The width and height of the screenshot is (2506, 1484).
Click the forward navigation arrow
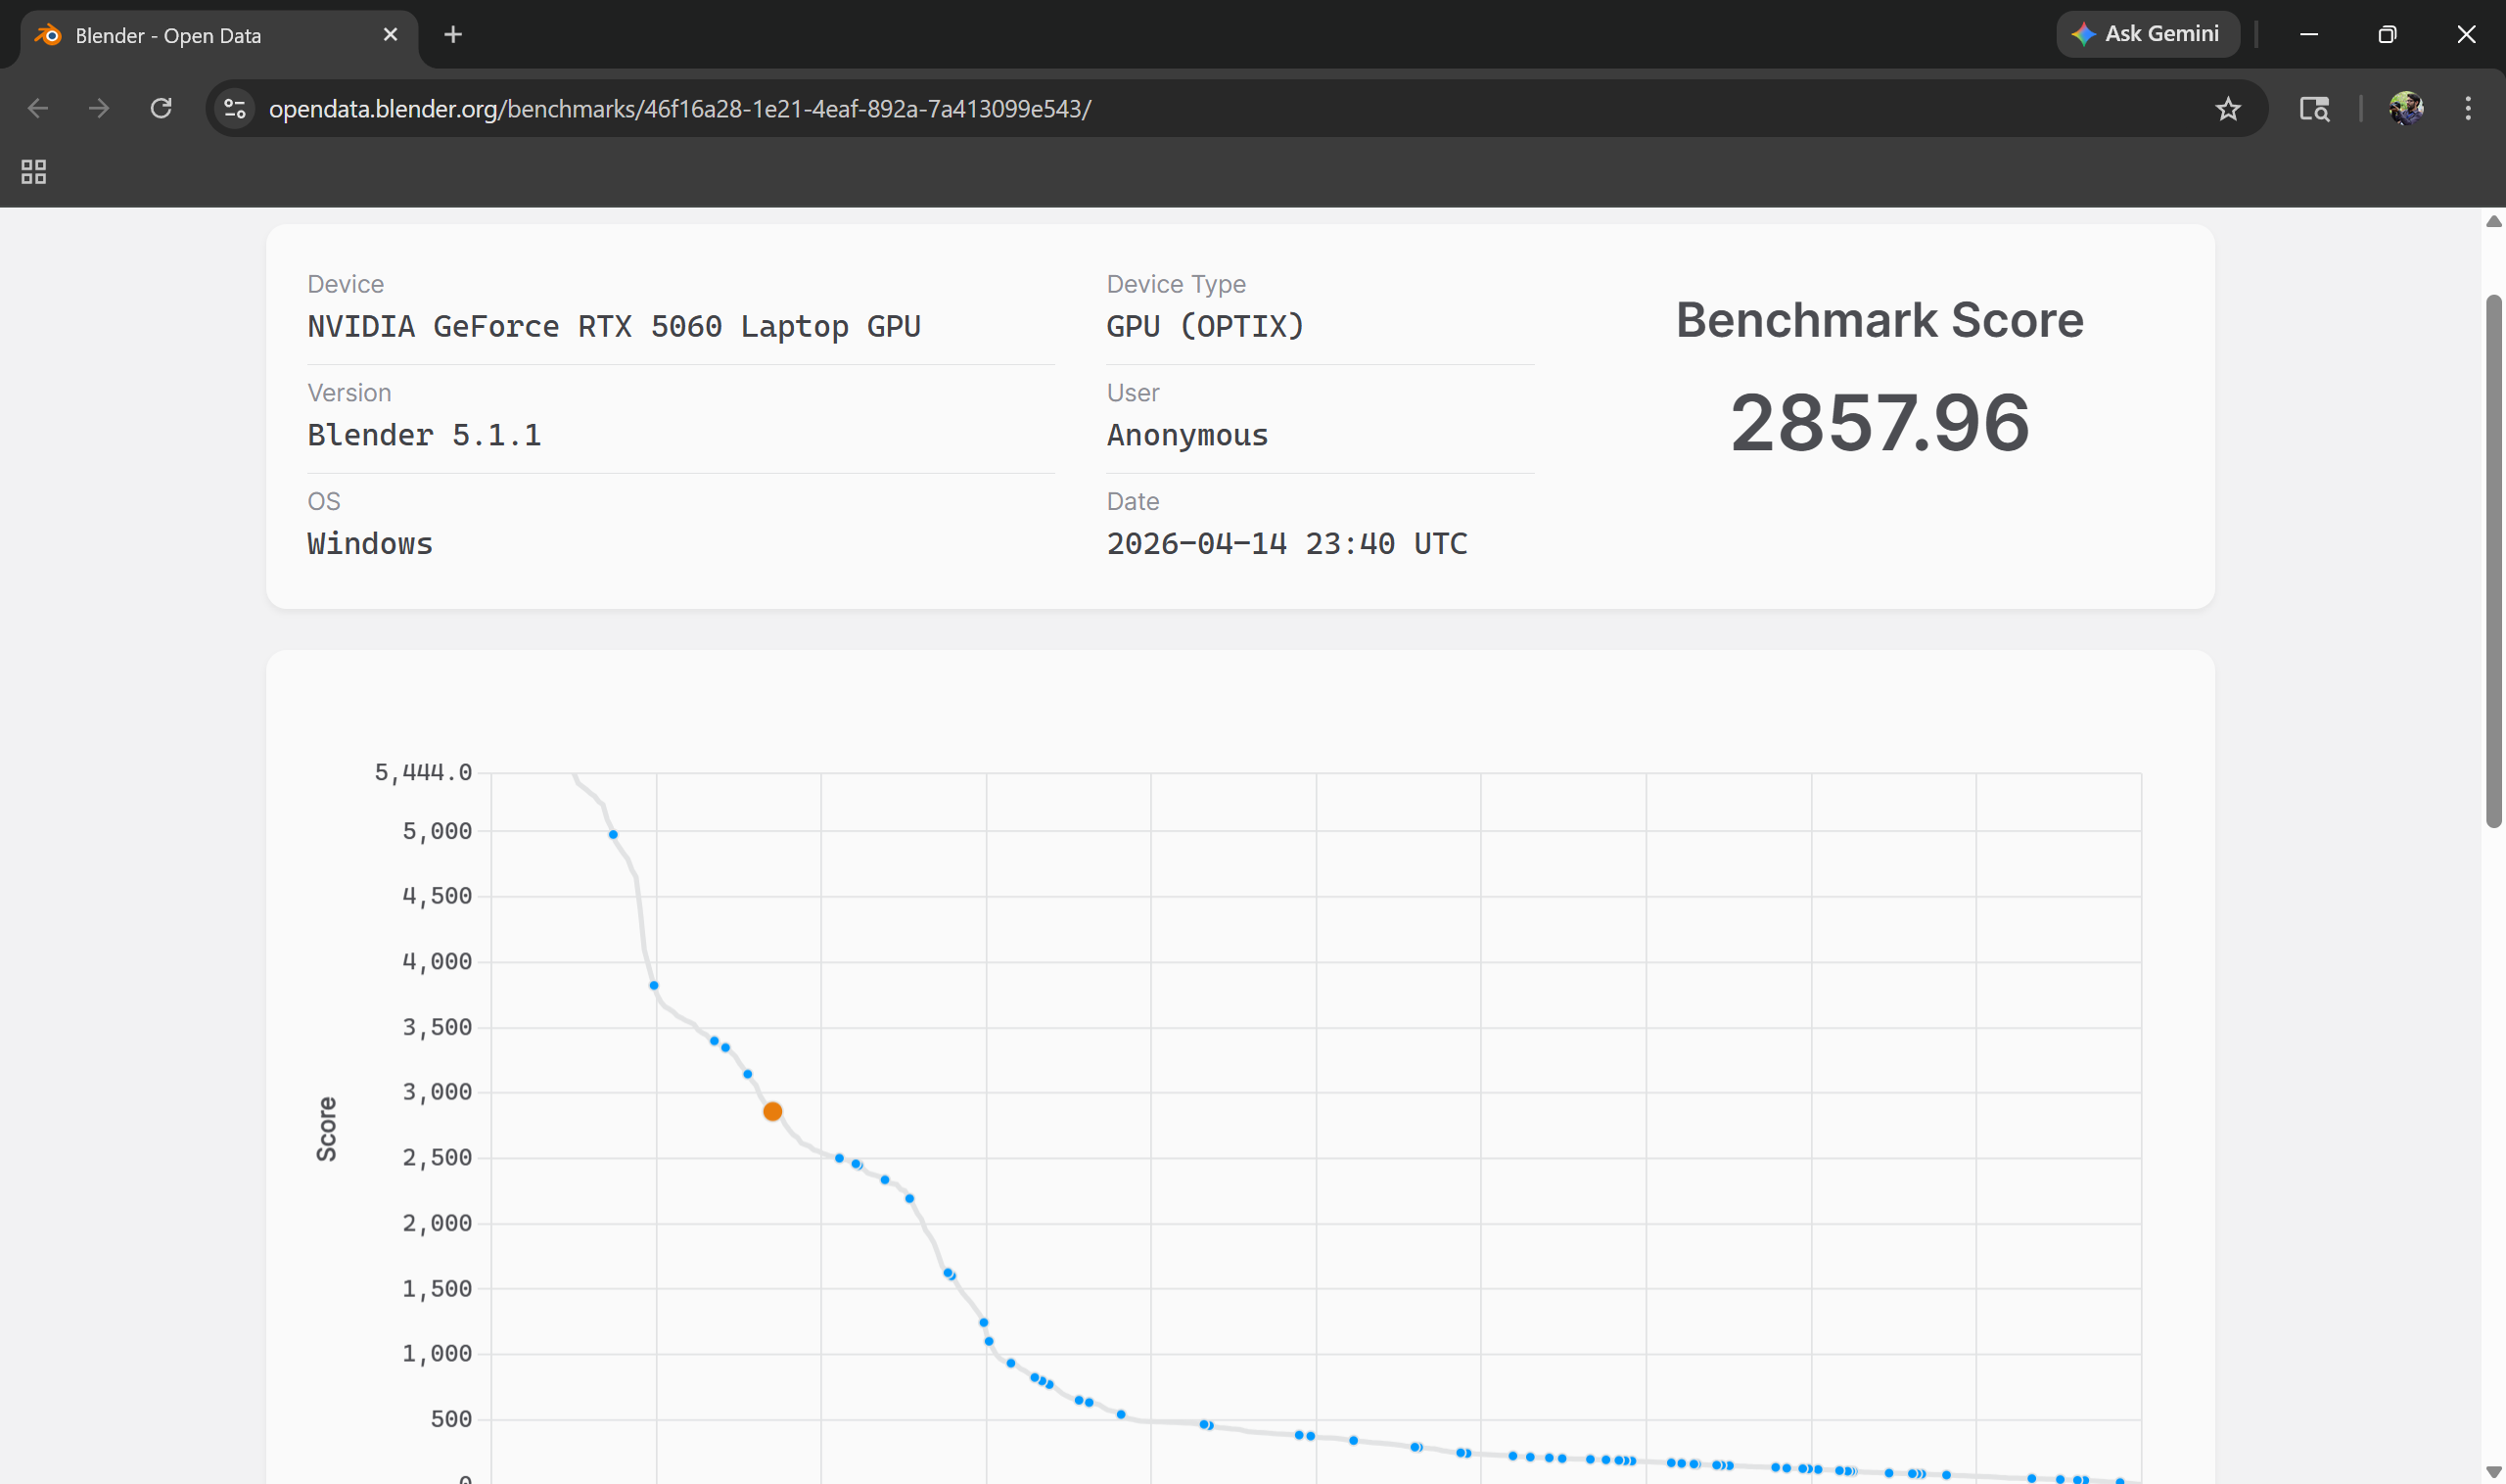[x=99, y=108]
